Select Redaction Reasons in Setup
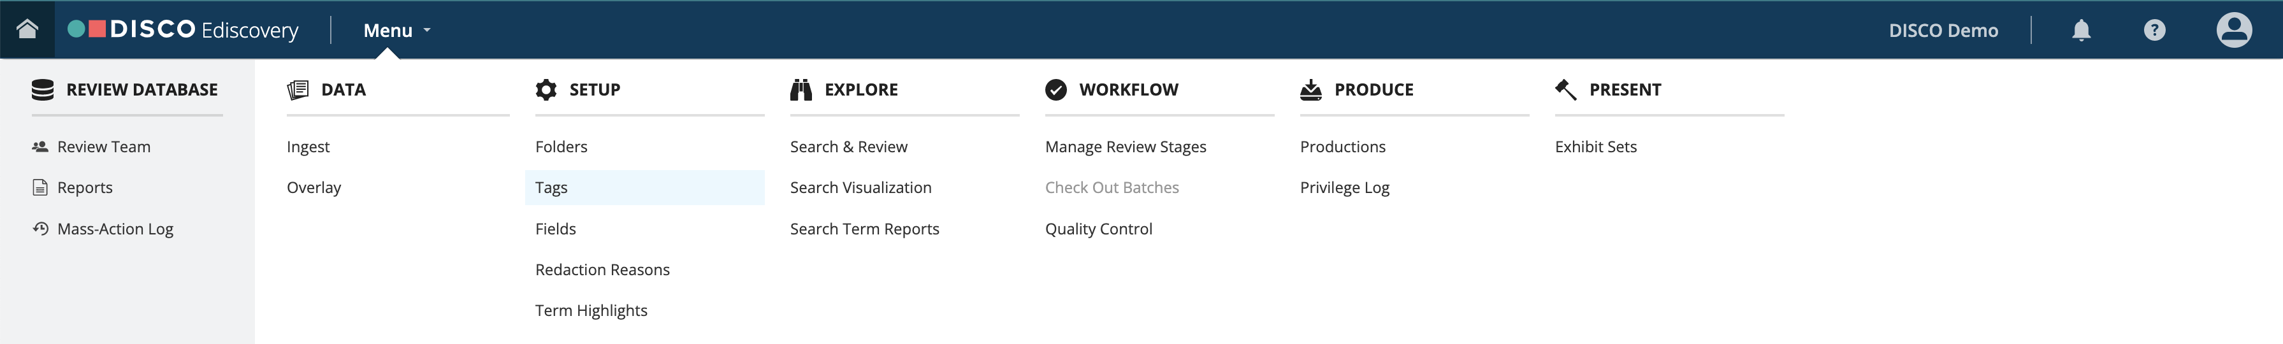The height and width of the screenshot is (344, 2283). [602, 269]
